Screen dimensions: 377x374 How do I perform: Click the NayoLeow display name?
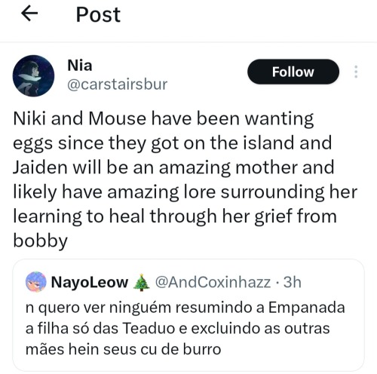[90, 282]
